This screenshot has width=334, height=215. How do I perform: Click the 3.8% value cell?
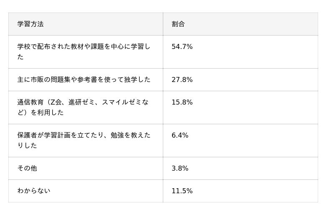point(180,168)
